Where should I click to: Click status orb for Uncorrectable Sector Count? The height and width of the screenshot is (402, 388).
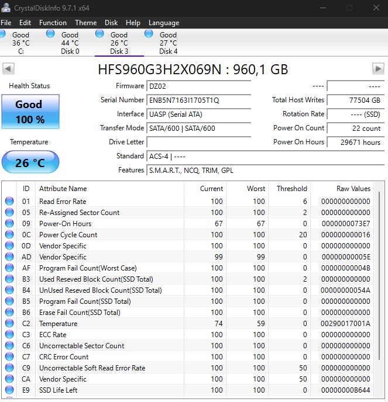tap(9, 345)
